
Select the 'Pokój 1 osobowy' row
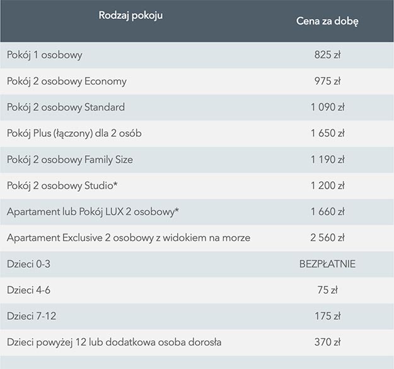tap(197, 55)
